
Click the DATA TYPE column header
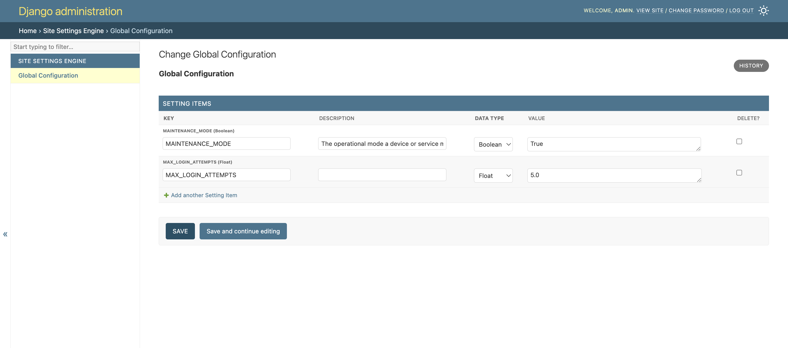click(x=489, y=118)
